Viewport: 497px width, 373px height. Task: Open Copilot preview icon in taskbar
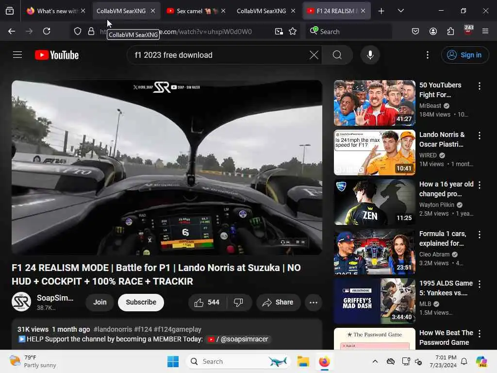(x=481, y=361)
